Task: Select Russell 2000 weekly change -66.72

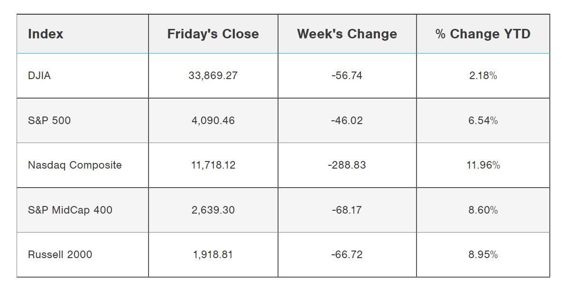Action: pos(347,254)
